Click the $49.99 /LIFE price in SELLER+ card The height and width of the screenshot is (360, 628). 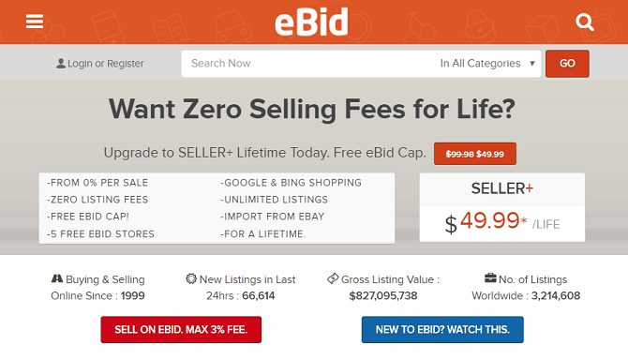click(x=502, y=222)
